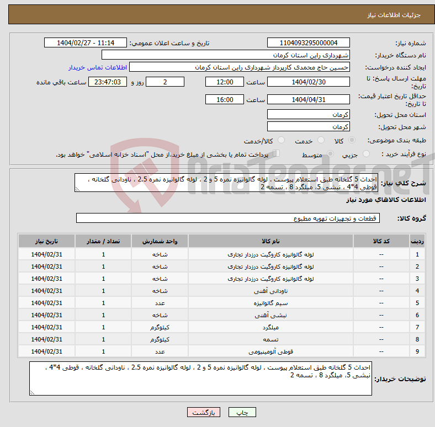Screen dimensions: 435x427
Task: Click the request creator name field
Action: [x=240, y=67]
